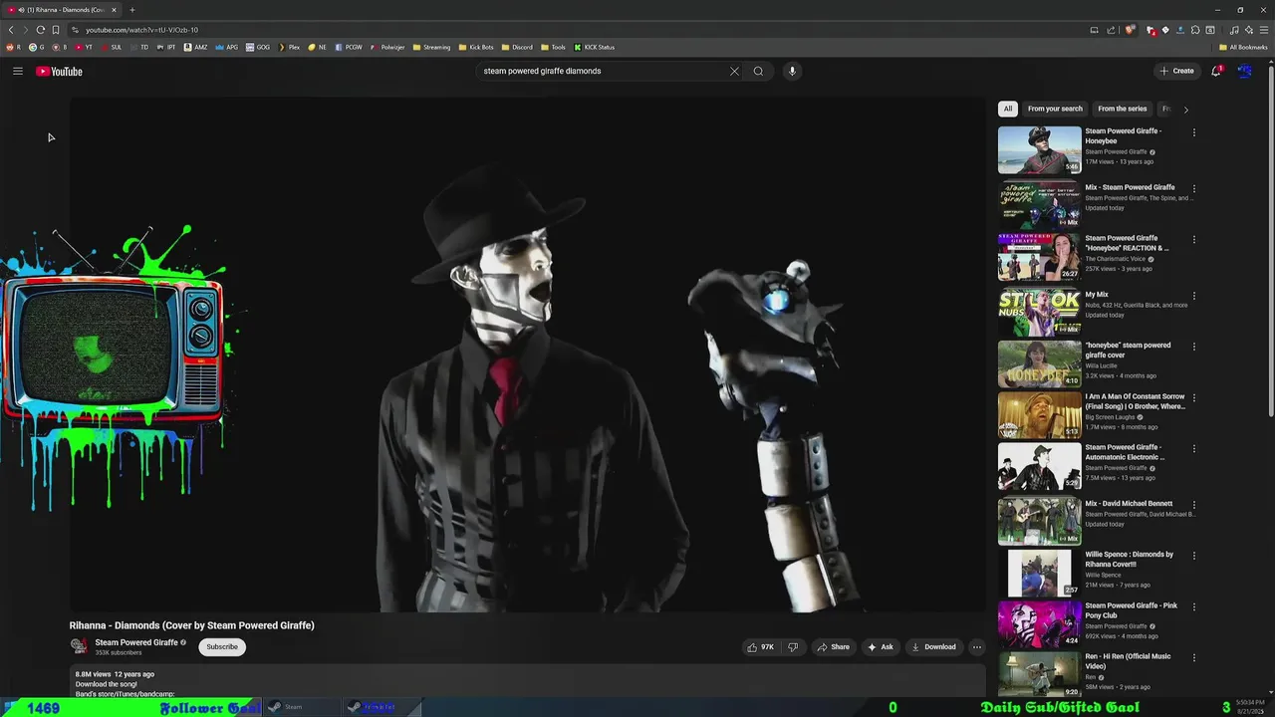Open options for Honeybee video
The width and height of the screenshot is (1275, 717).
1193,131
